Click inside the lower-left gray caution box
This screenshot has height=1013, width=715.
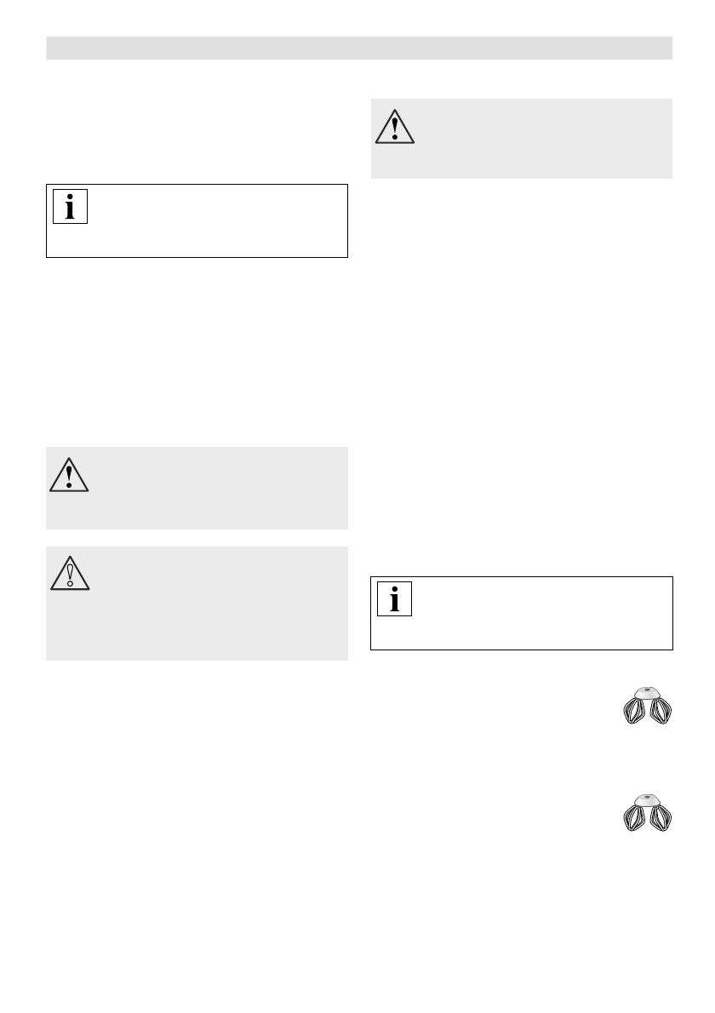point(213,604)
